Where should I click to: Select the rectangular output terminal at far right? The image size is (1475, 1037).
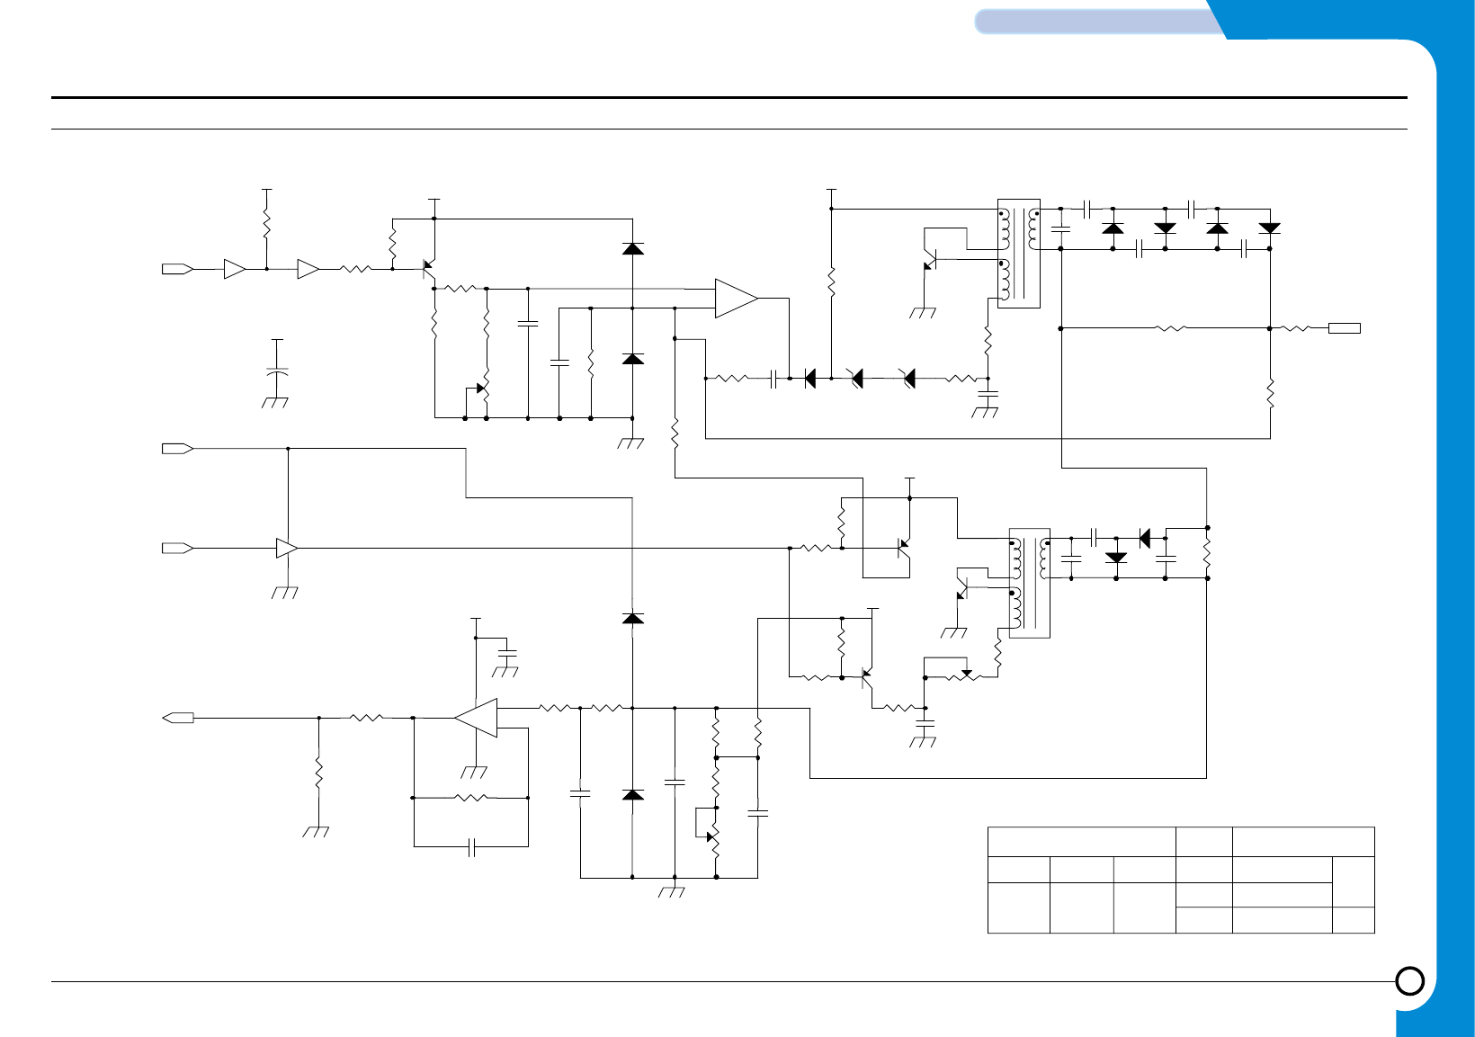(1344, 328)
